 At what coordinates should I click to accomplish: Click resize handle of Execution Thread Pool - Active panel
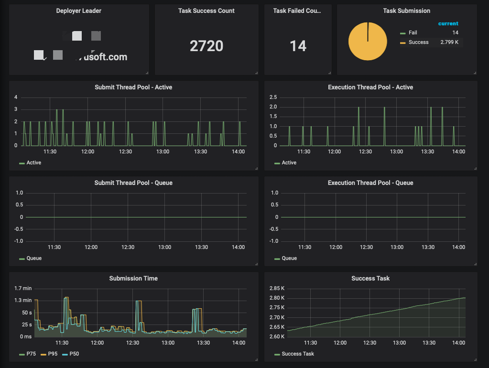[x=475, y=168]
